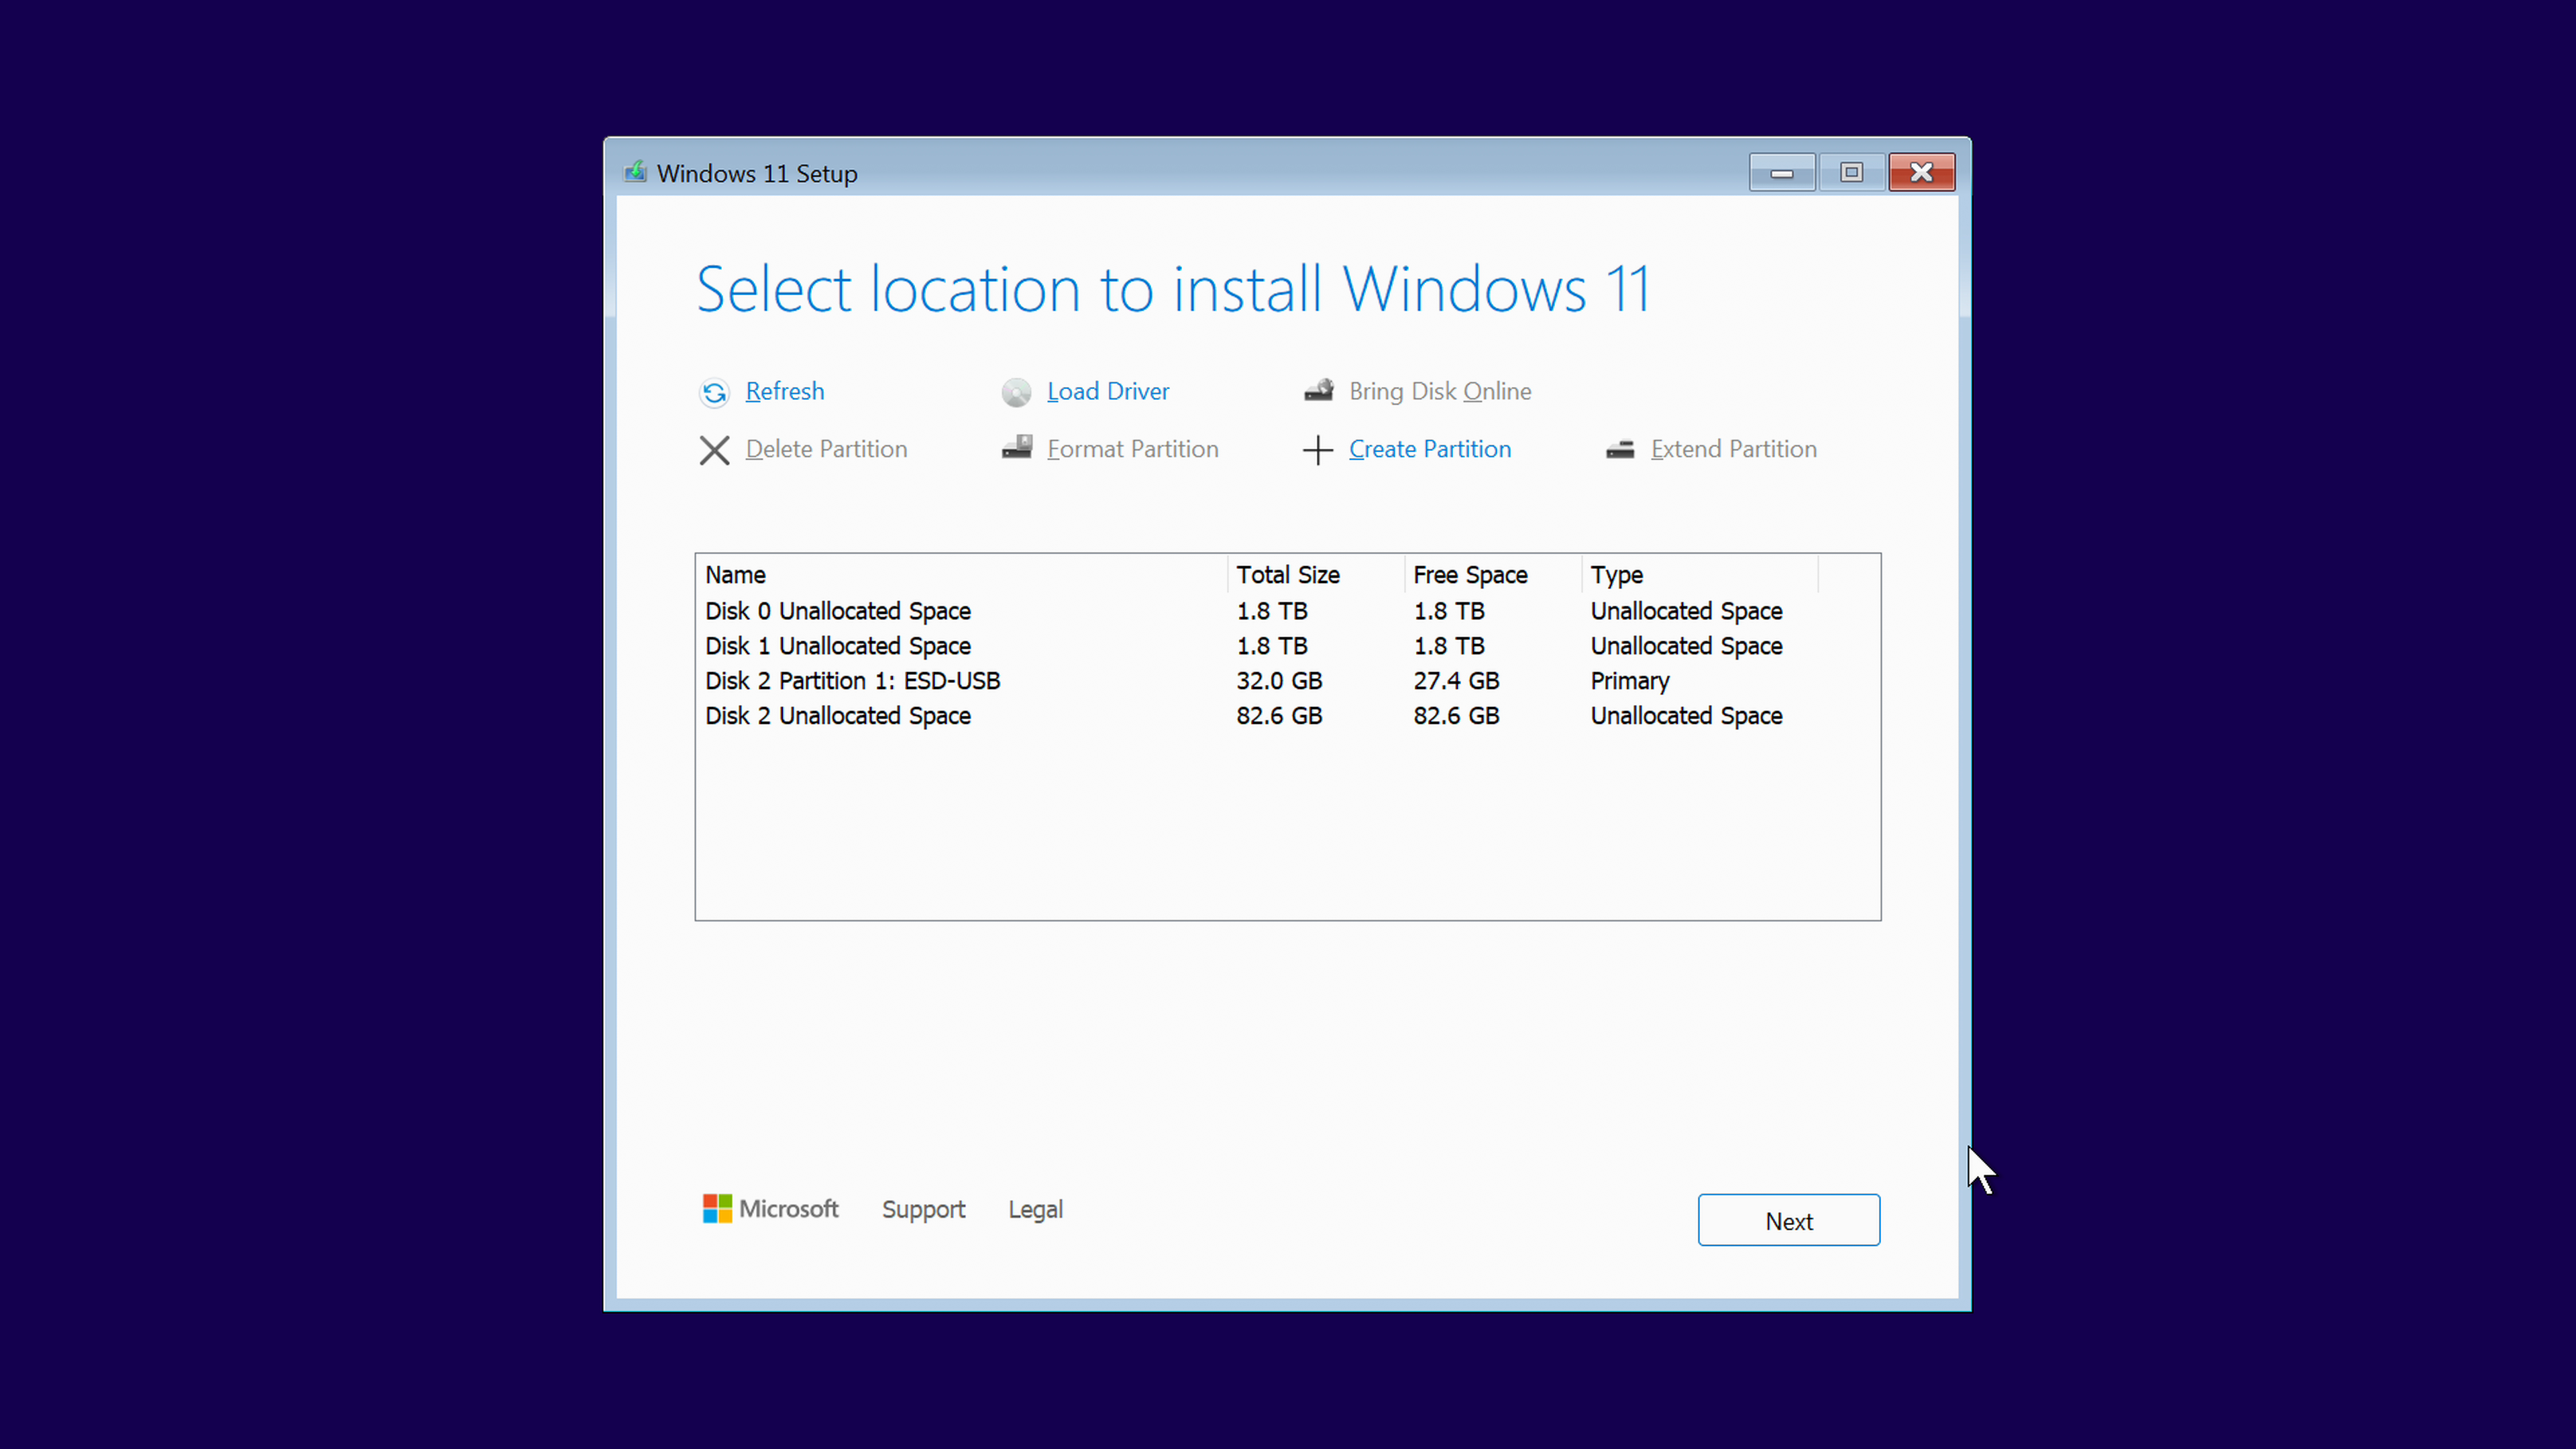
Task: Click the Total Size column header
Action: [x=1315, y=575]
